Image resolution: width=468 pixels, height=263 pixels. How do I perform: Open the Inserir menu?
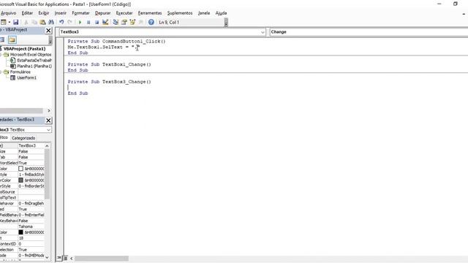[x=60, y=13]
